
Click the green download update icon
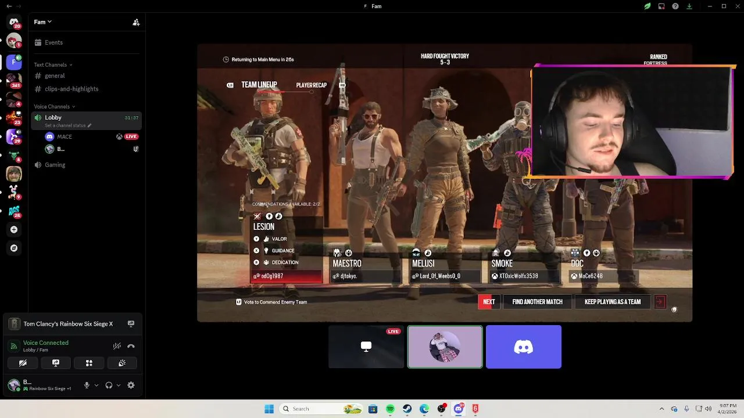click(x=689, y=6)
